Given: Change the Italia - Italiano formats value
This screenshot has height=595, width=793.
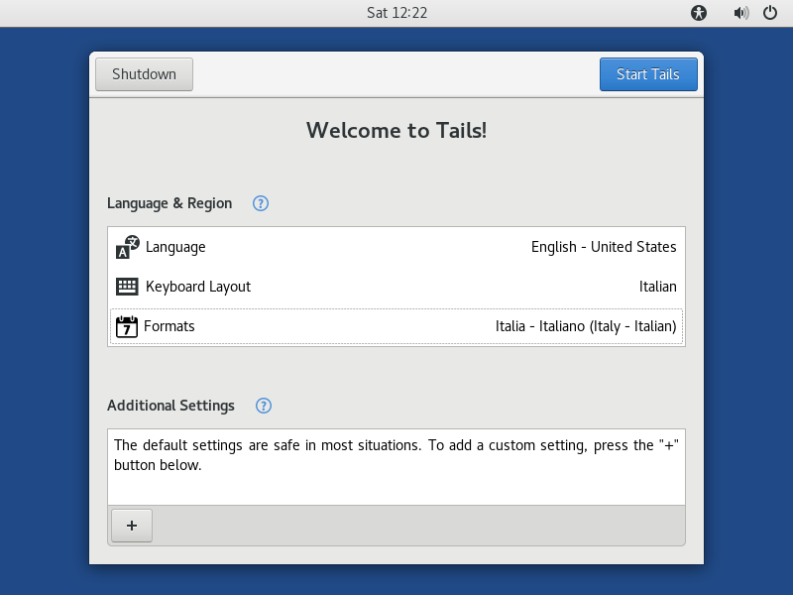Looking at the screenshot, I should [x=586, y=326].
